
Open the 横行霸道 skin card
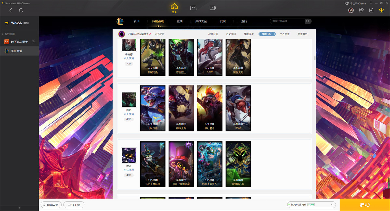(210, 108)
